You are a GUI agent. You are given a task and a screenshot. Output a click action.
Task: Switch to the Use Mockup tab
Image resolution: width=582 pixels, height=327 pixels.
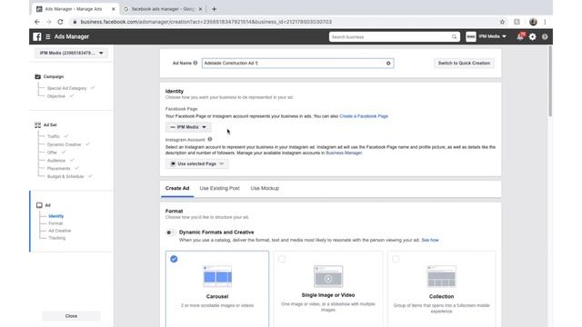point(265,188)
